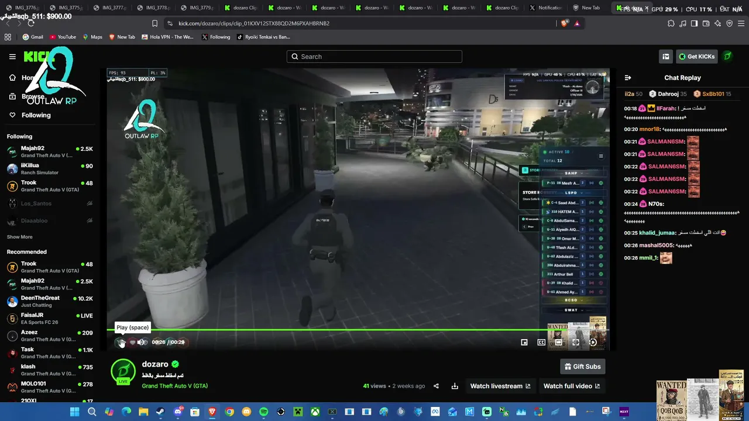The width and height of the screenshot is (749, 421).
Task: Open Spotify from the taskbar
Action: tap(263, 412)
